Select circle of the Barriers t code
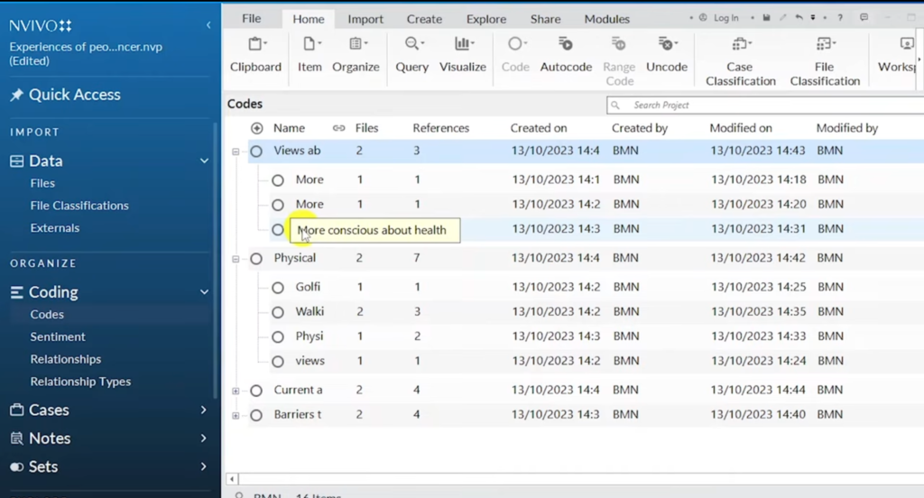This screenshot has width=924, height=498. pyautogui.click(x=256, y=415)
